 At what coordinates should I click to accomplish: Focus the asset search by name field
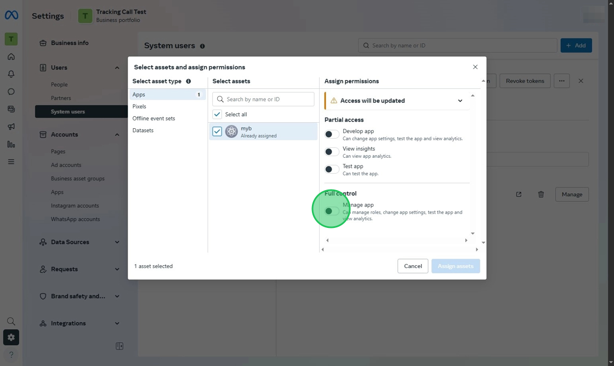(263, 99)
